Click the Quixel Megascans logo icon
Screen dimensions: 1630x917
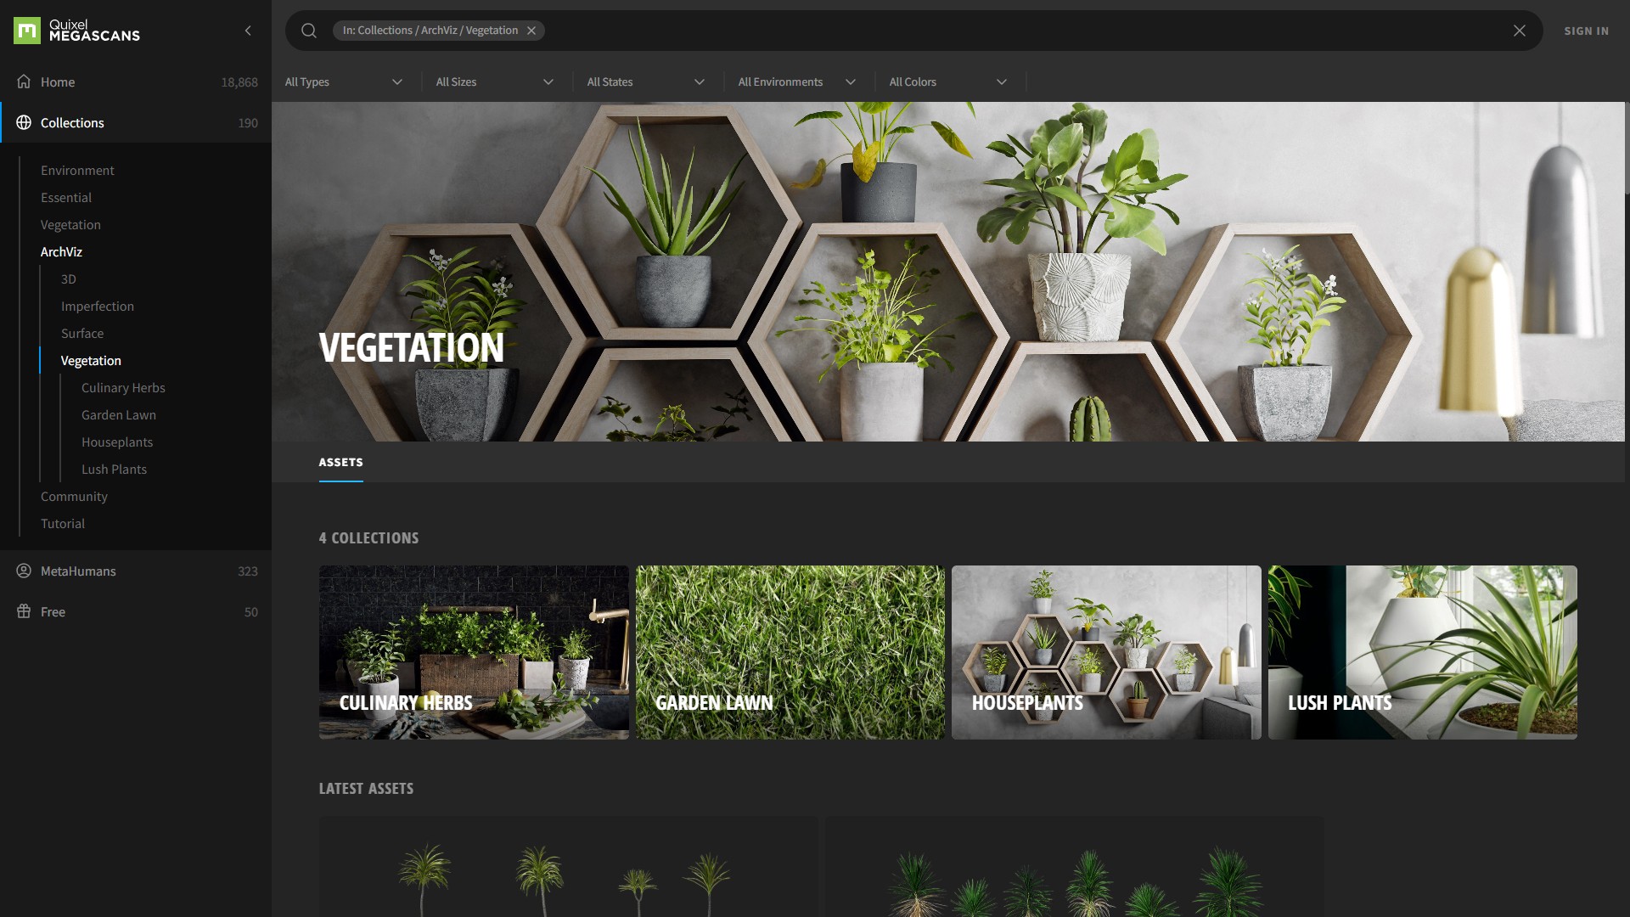tap(26, 31)
